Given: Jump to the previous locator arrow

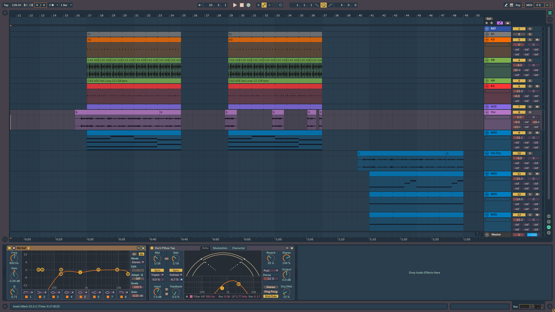Looking at the screenshot, I should tap(487, 23).
